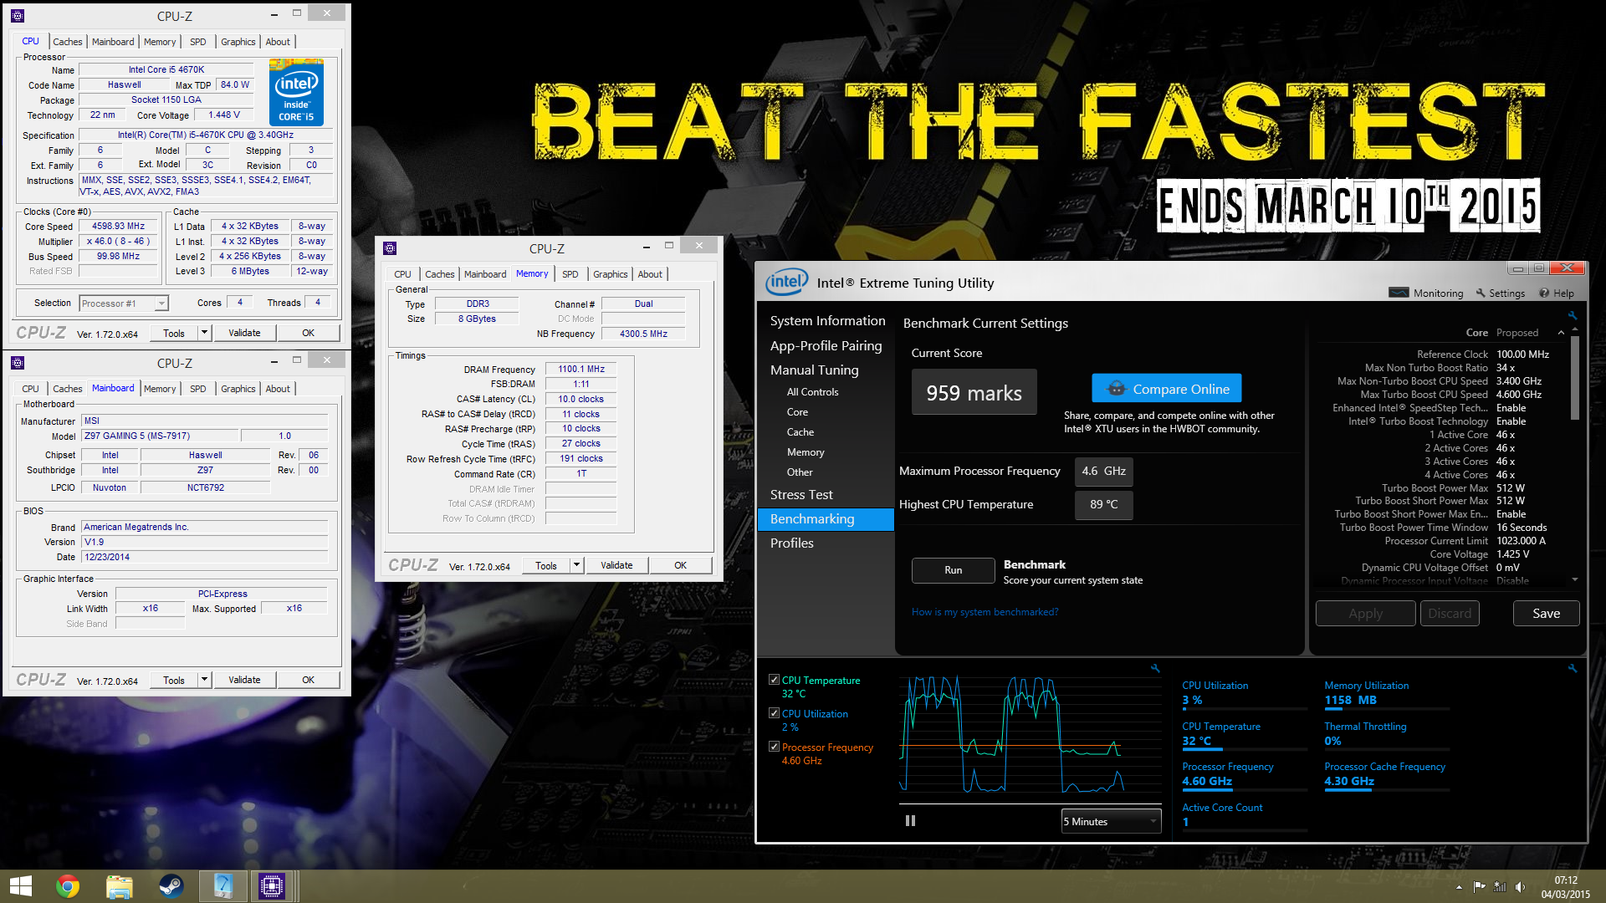Open App-Profile Pairing in XTU sidebar
Viewport: 1606px width, 903px height.
pyautogui.click(x=826, y=346)
